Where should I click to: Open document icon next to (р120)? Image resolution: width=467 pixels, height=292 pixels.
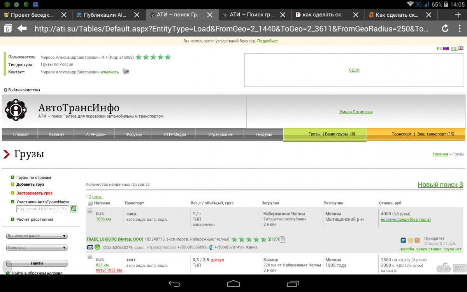[x=283, y=239]
